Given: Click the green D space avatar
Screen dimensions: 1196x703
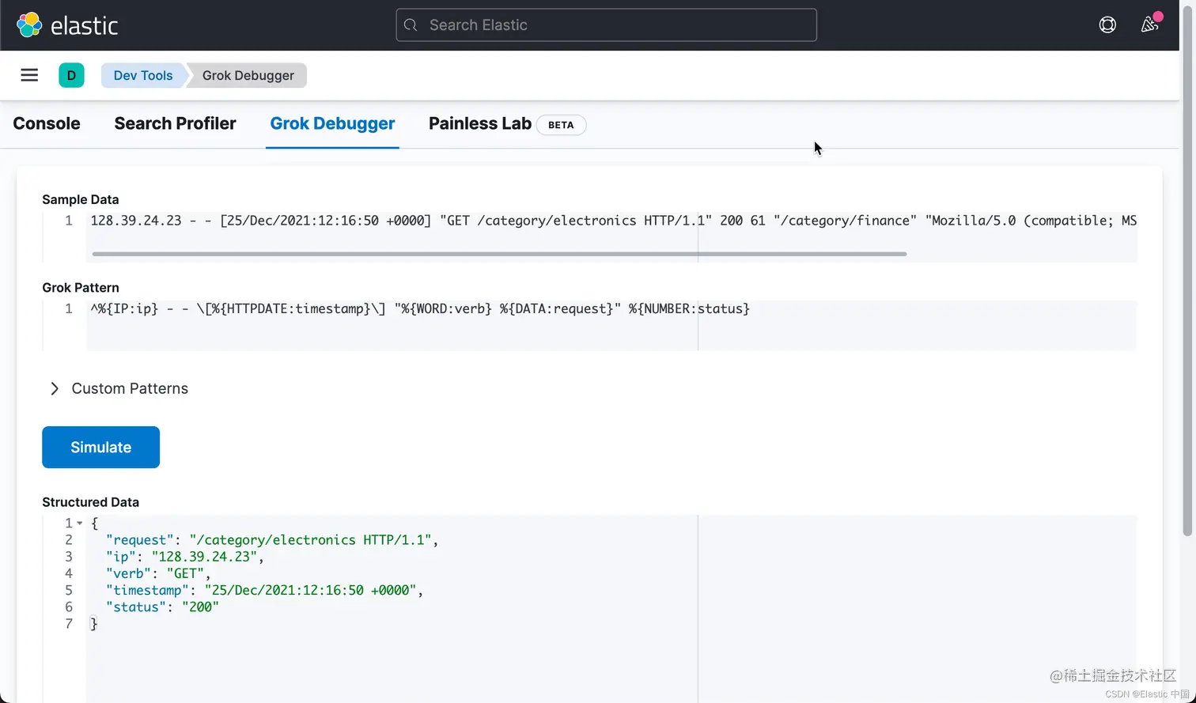Looking at the screenshot, I should coord(71,75).
